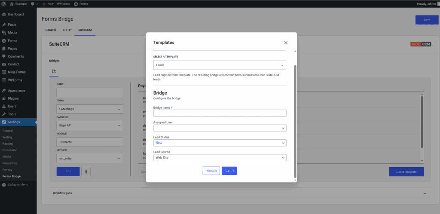Screen dimensions: 440x214
Task: Open the WPForms sidebar menu
Action: [18, 80]
